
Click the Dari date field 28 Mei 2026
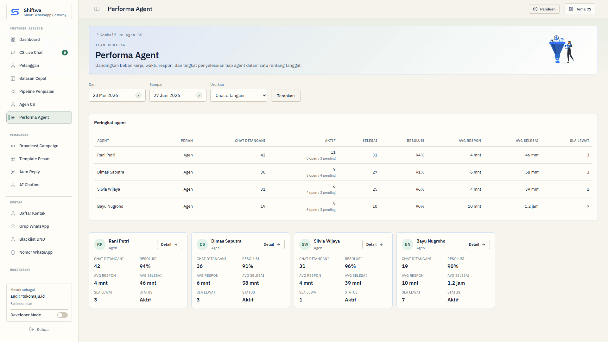[117, 95]
